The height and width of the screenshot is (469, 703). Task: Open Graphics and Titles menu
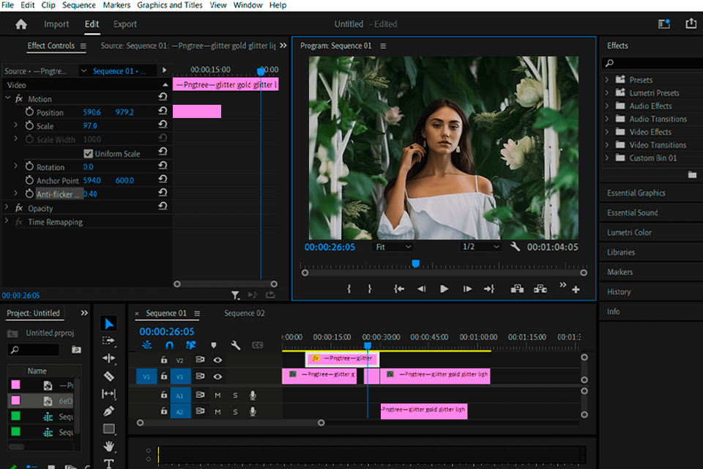[169, 5]
